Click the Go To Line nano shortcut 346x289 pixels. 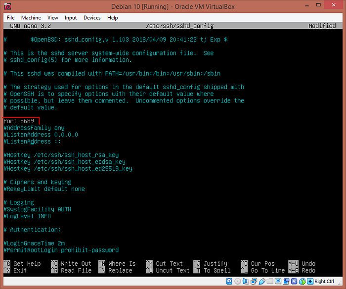click(263, 270)
